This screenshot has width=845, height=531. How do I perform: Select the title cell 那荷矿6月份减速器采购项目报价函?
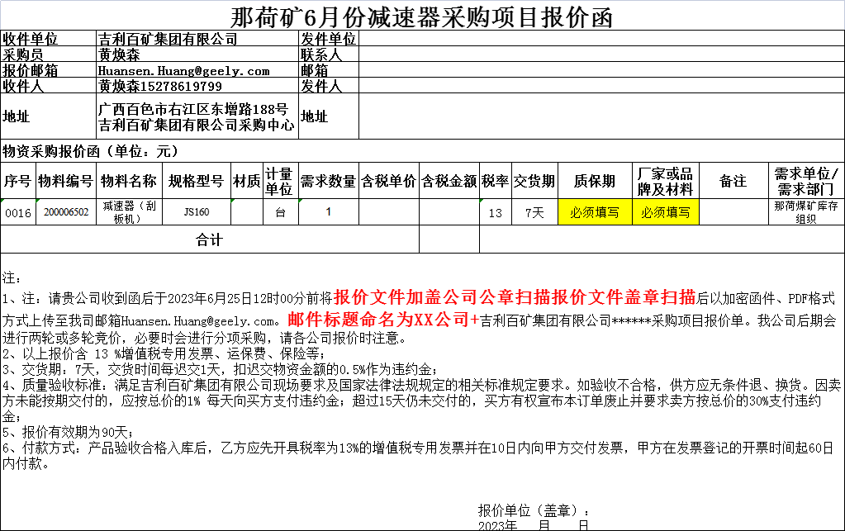point(422,17)
